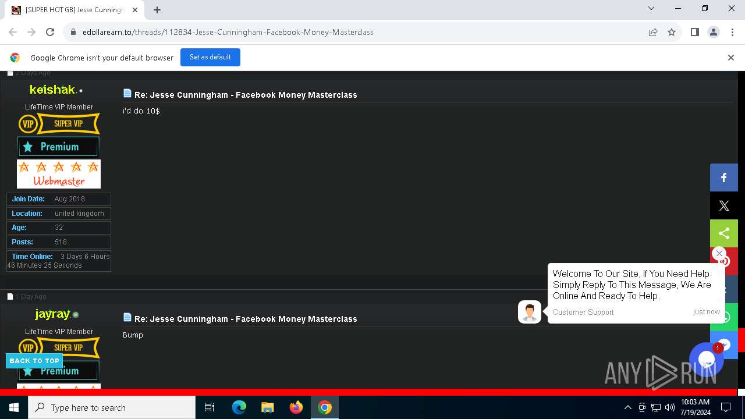Click the "united kingdom" location value
Viewport: 745px width, 419px height.
[79, 214]
